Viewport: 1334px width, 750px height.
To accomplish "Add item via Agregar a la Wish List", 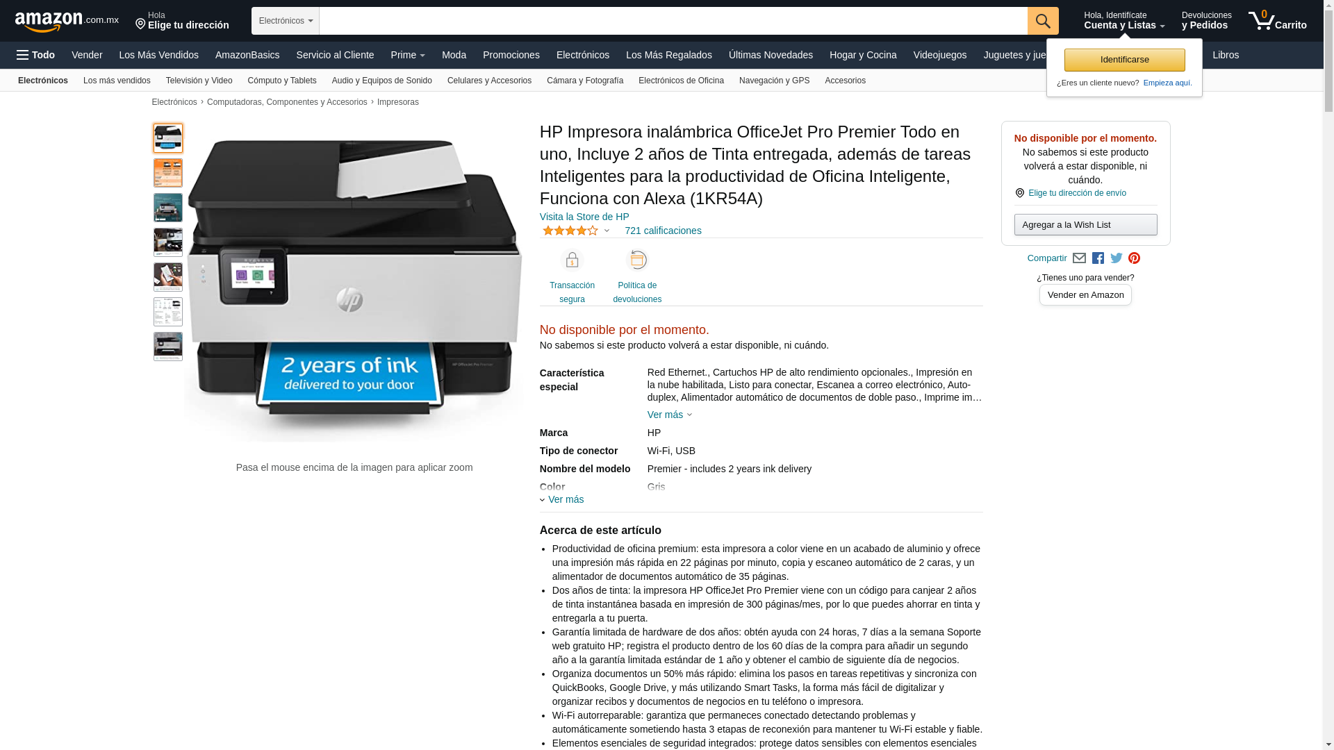I will pyautogui.click(x=1086, y=224).
